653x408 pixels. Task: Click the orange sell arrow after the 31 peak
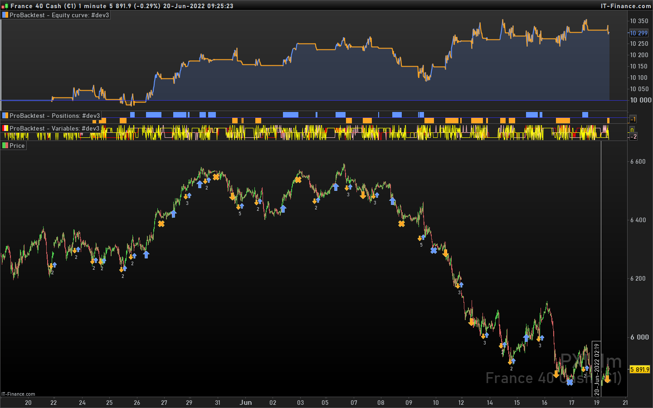[x=232, y=196]
